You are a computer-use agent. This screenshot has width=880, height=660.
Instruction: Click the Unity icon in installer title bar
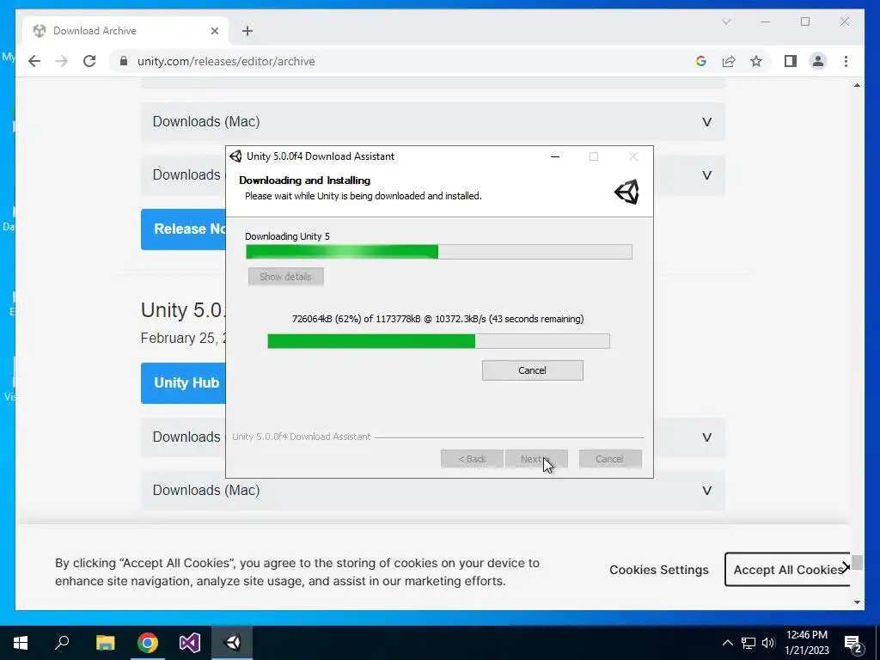235,156
